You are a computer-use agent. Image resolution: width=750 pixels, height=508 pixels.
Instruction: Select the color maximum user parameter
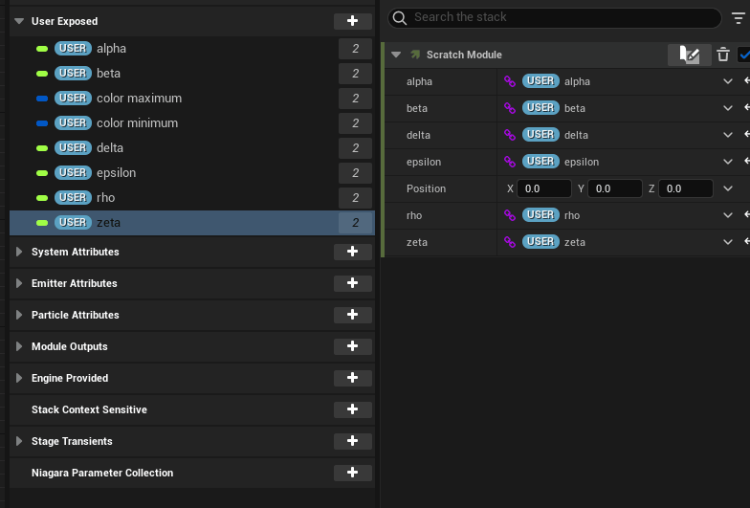point(139,98)
